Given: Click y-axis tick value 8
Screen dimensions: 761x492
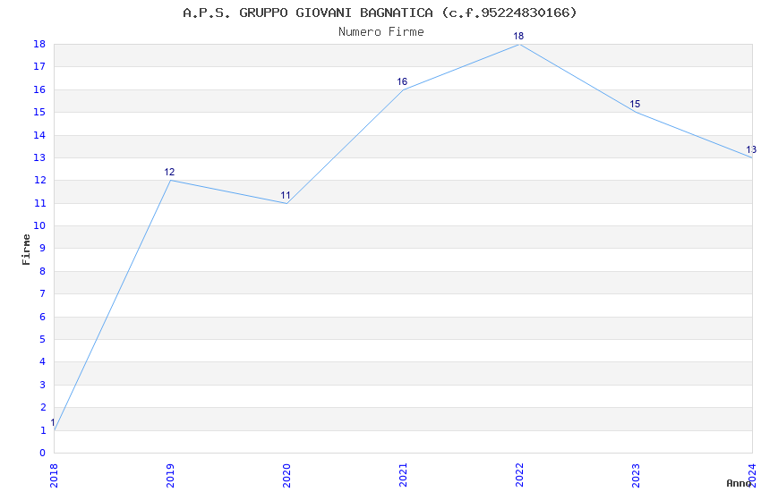Looking at the screenshot, I should (42, 271).
